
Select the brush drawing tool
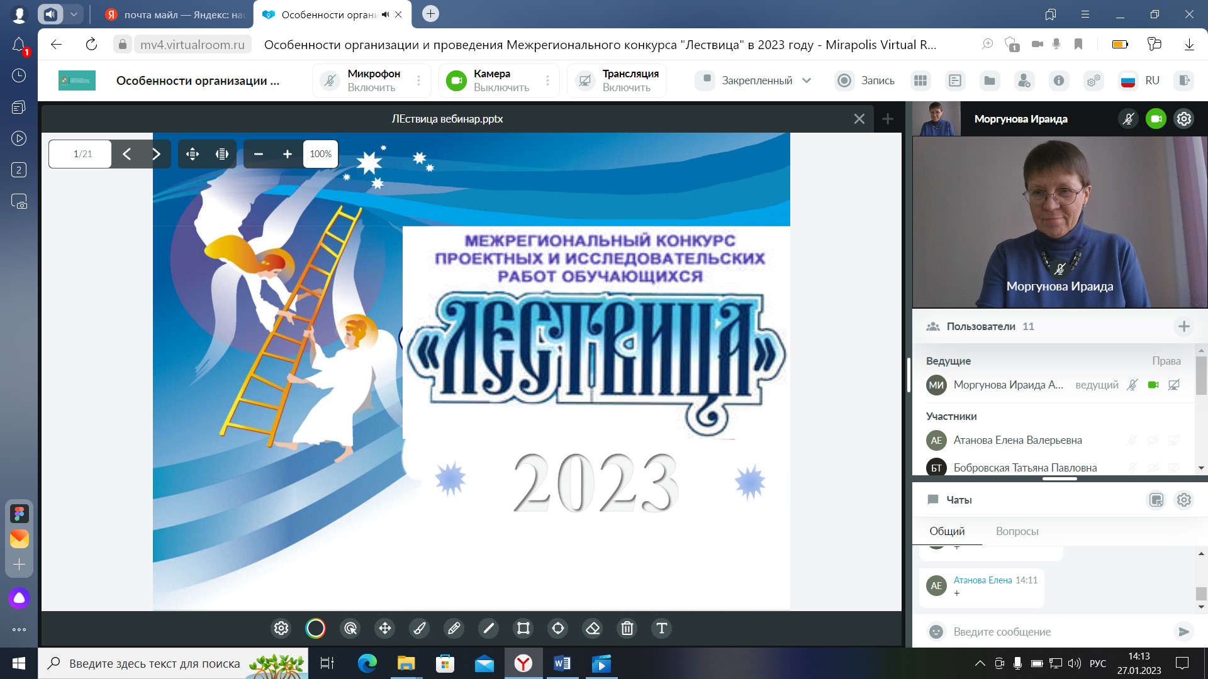[x=420, y=628]
